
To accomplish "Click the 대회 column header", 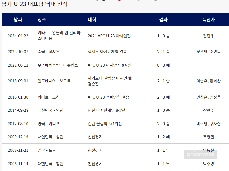I will point(92,20).
